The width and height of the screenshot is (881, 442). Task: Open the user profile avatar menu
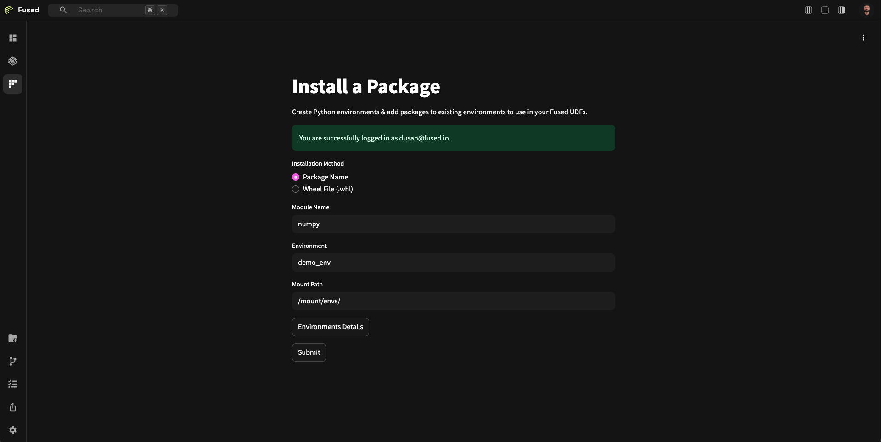pyautogui.click(x=867, y=10)
